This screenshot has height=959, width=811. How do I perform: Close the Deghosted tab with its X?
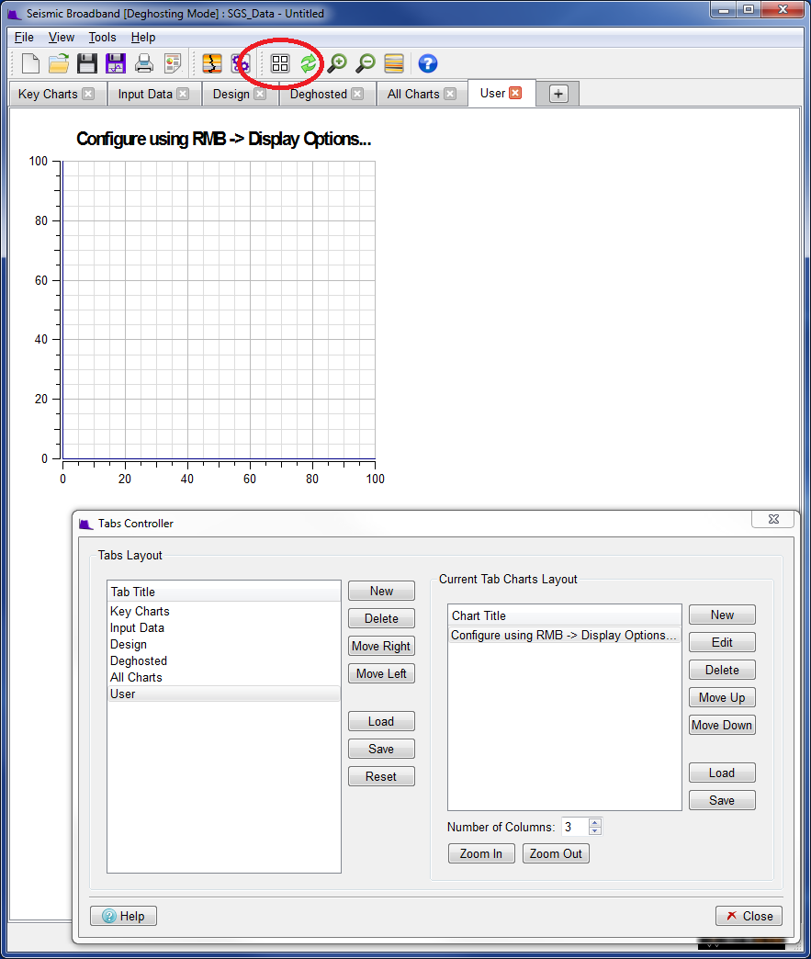(x=357, y=94)
